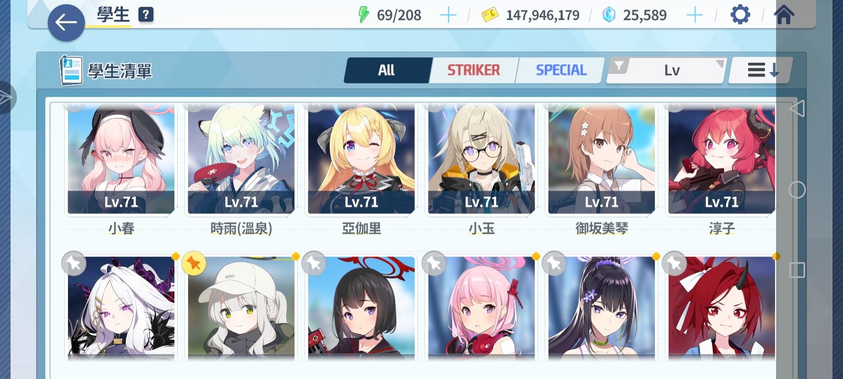Return to the lobby via the home icon
Image resolution: width=843 pixels, height=379 pixels.
[x=783, y=15]
